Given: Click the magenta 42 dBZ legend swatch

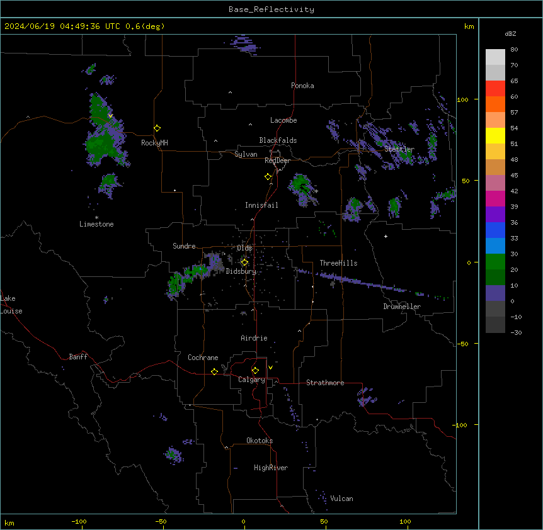Looking at the screenshot, I should pos(495,198).
